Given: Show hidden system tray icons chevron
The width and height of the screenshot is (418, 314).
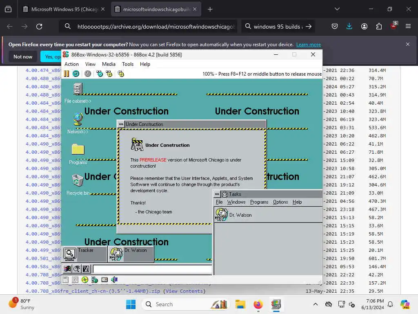Looking at the screenshot, I should click(x=316, y=304).
